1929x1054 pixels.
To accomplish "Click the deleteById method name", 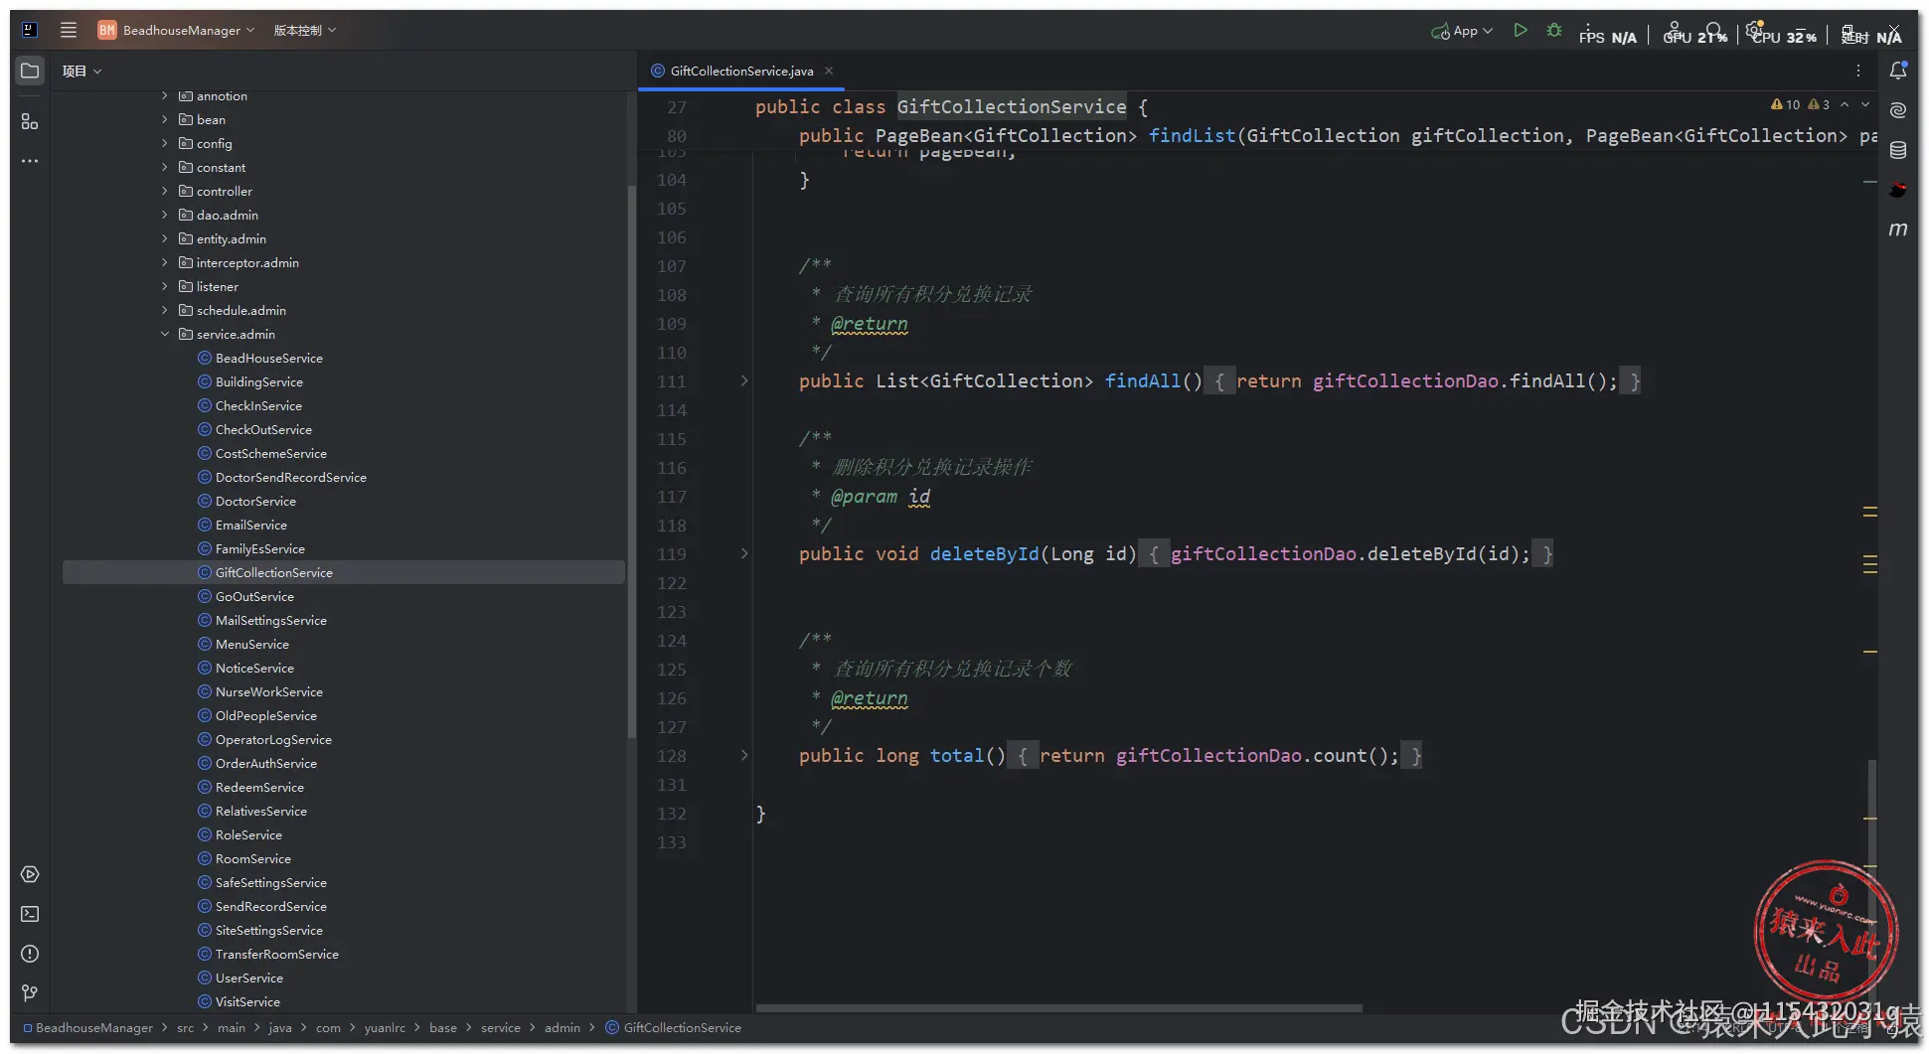I will (x=984, y=554).
